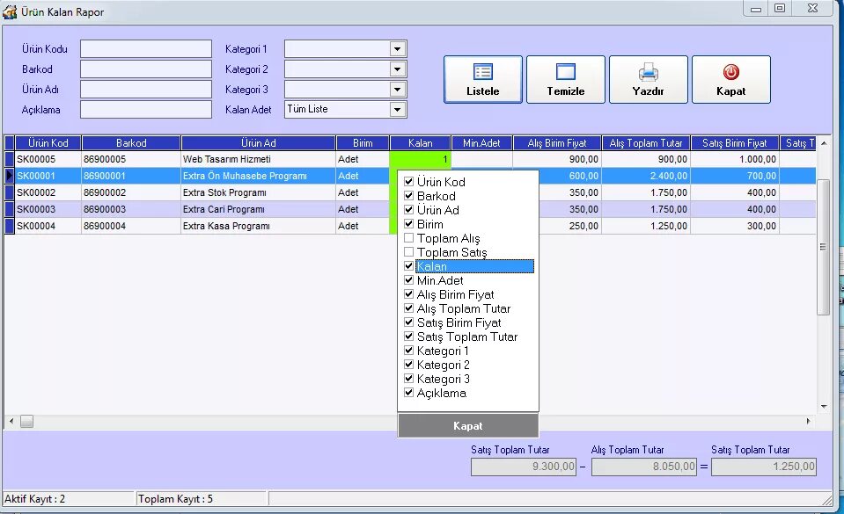This screenshot has height=514, width=844.
Task: Click the red power Kapat toolbar button
Action: coord(731,80)
